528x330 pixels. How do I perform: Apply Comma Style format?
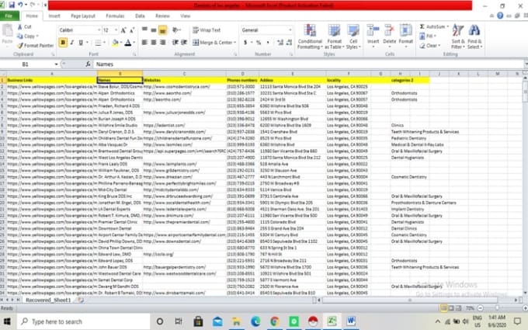[268, 43]
